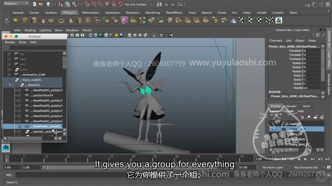Click the IPR render clapperboard icon
The width and height of the screenshot is (332, 186).
pos(173,4)
